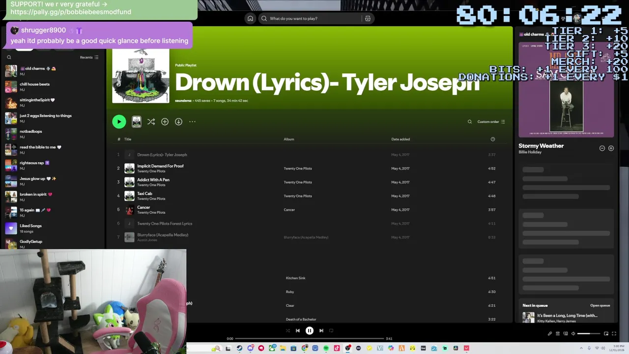Mute using the speaker volume icon
The width and height of the screenshot is (629, 354).
tap(573, 334)
